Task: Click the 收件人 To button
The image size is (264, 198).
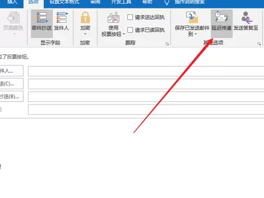Action: click(x=11, y=71)
